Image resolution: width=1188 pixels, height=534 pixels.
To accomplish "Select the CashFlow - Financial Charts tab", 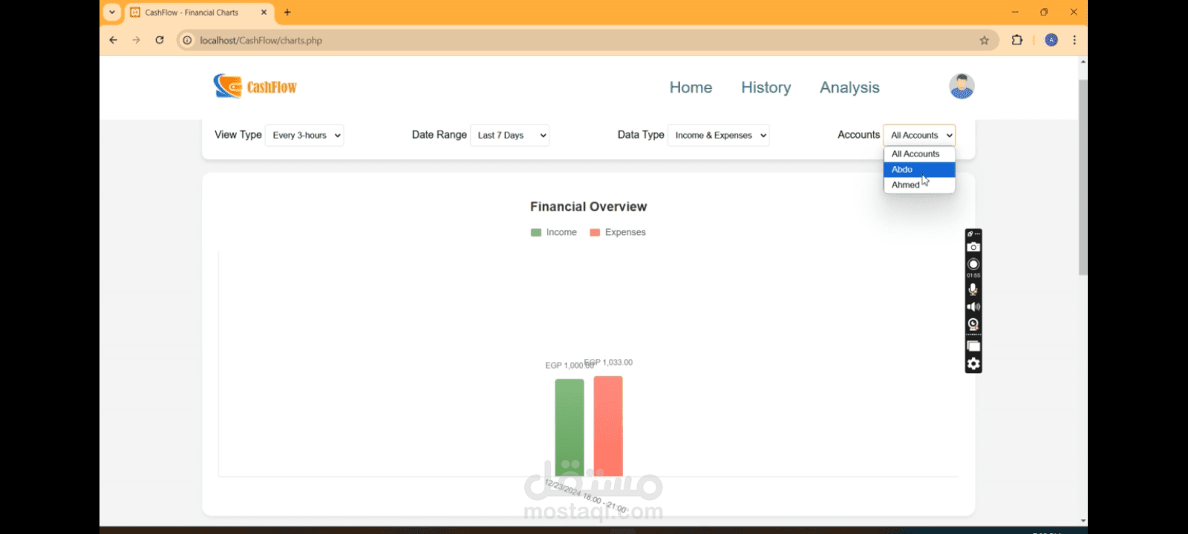I will coord(199,13).
